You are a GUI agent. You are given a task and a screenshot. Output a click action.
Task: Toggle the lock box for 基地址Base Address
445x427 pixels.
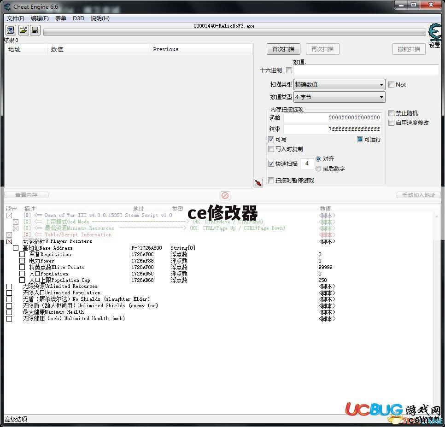[x=16, y=248]
